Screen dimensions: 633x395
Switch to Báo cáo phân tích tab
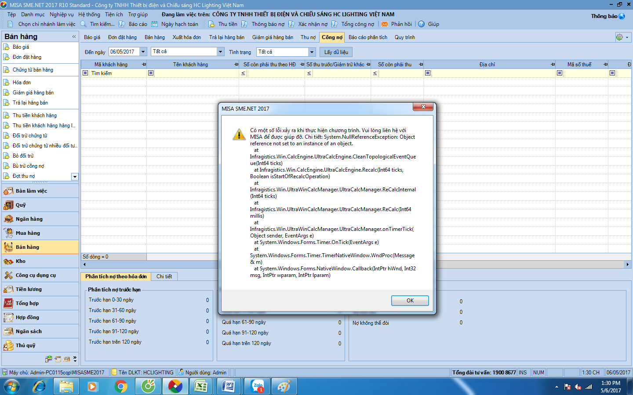(x=368, y=37)
